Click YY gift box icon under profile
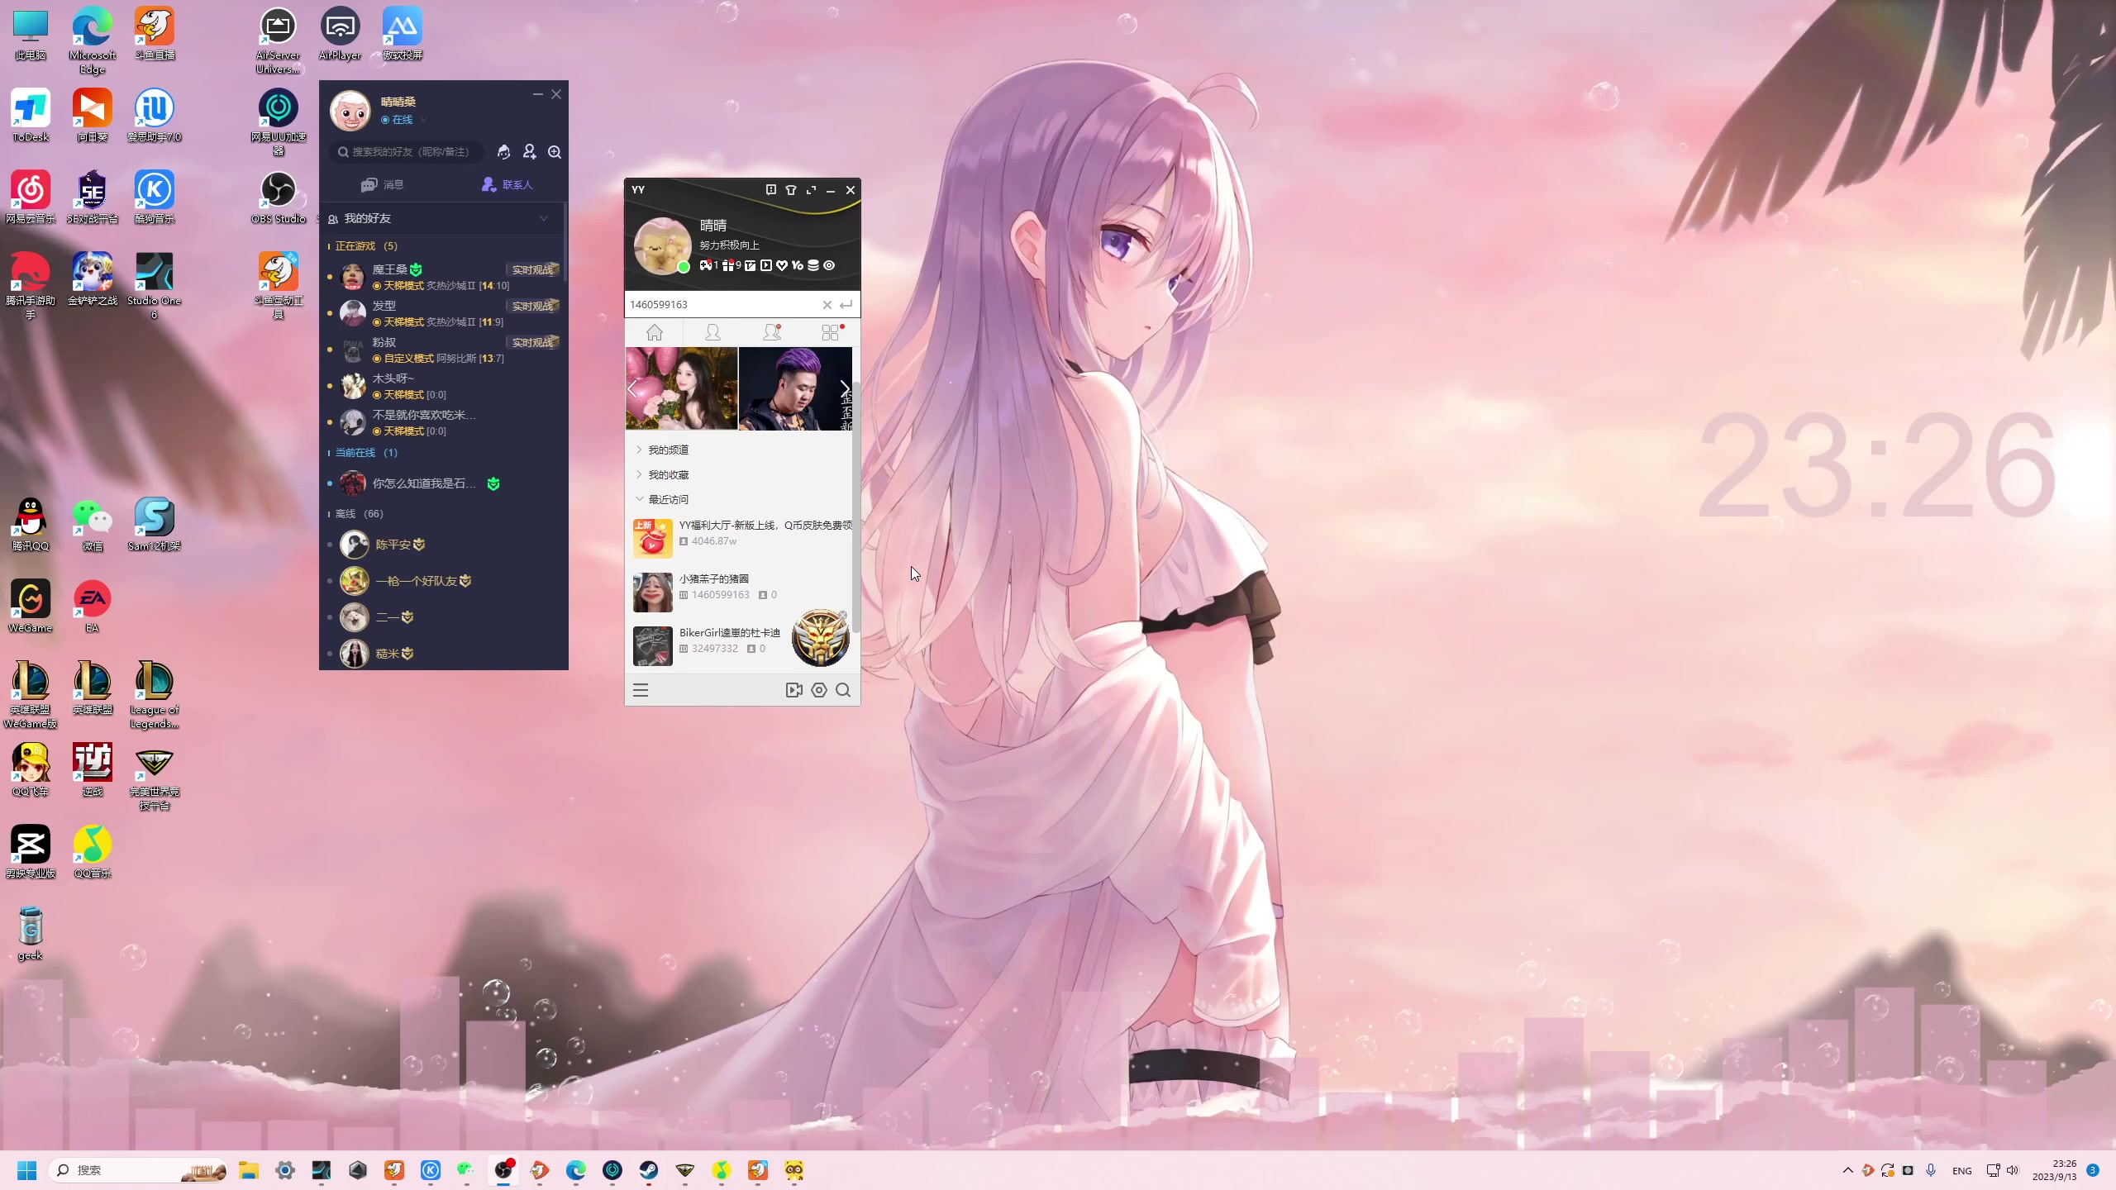This screenshot has height=1190, width=2116. [x=727, y=265]
